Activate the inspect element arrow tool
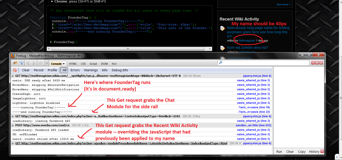Viewport: 342px width, 160px height. tap(21, 63)
